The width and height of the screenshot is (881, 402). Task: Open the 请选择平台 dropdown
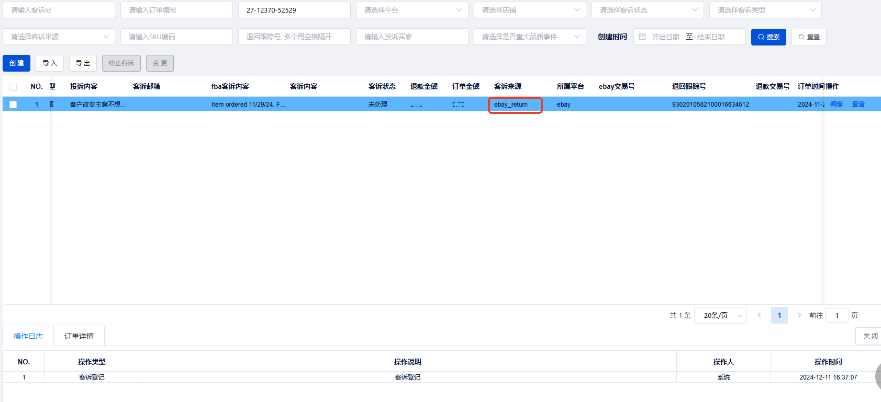(412, 10)
